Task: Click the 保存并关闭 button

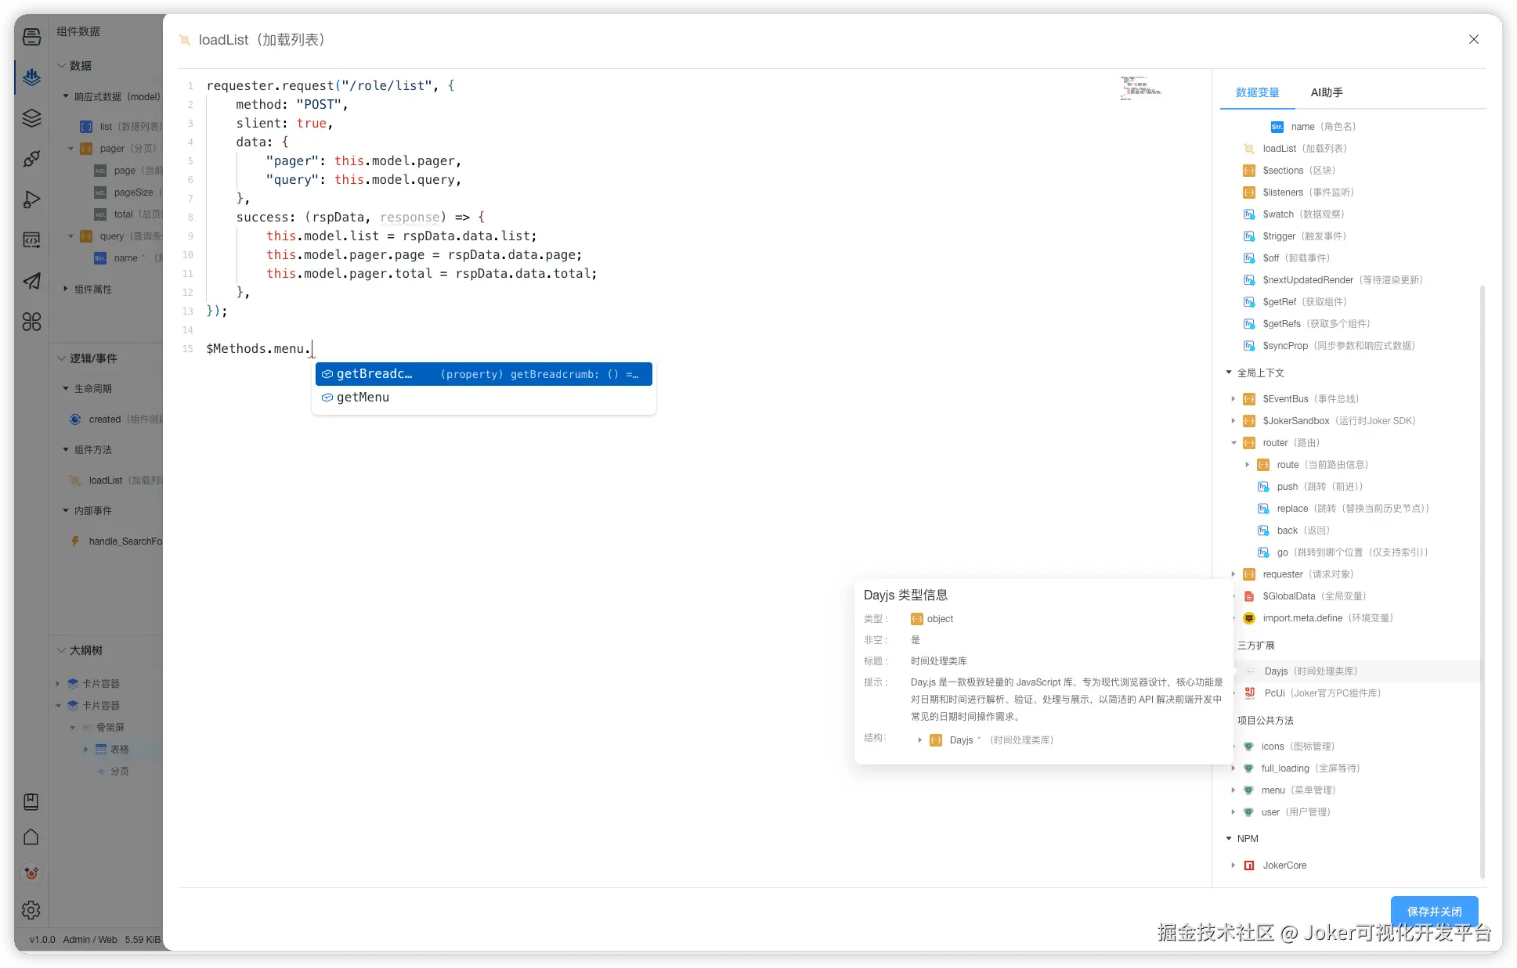Action: point(1434,911)
